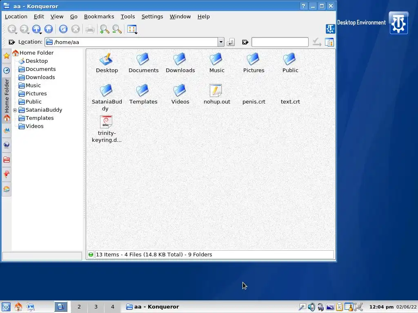The width and height of the screenshot is (418, 313).
Task: Open the View menu
Action: 57,16
